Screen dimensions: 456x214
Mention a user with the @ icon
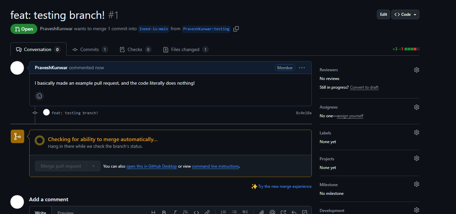(272, 212)
